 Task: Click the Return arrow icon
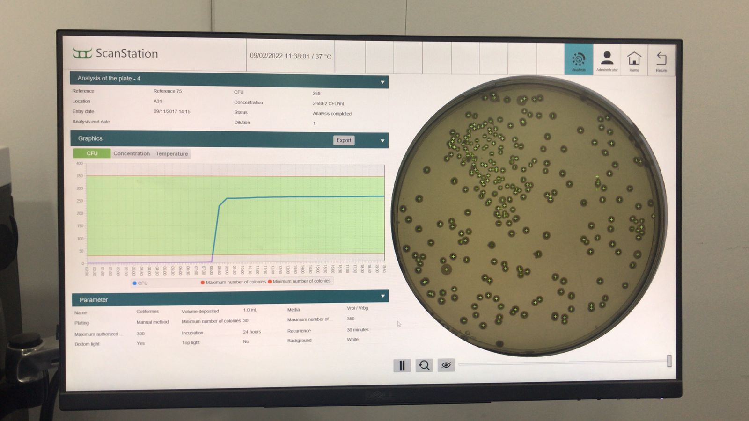(x=661, y=60)
